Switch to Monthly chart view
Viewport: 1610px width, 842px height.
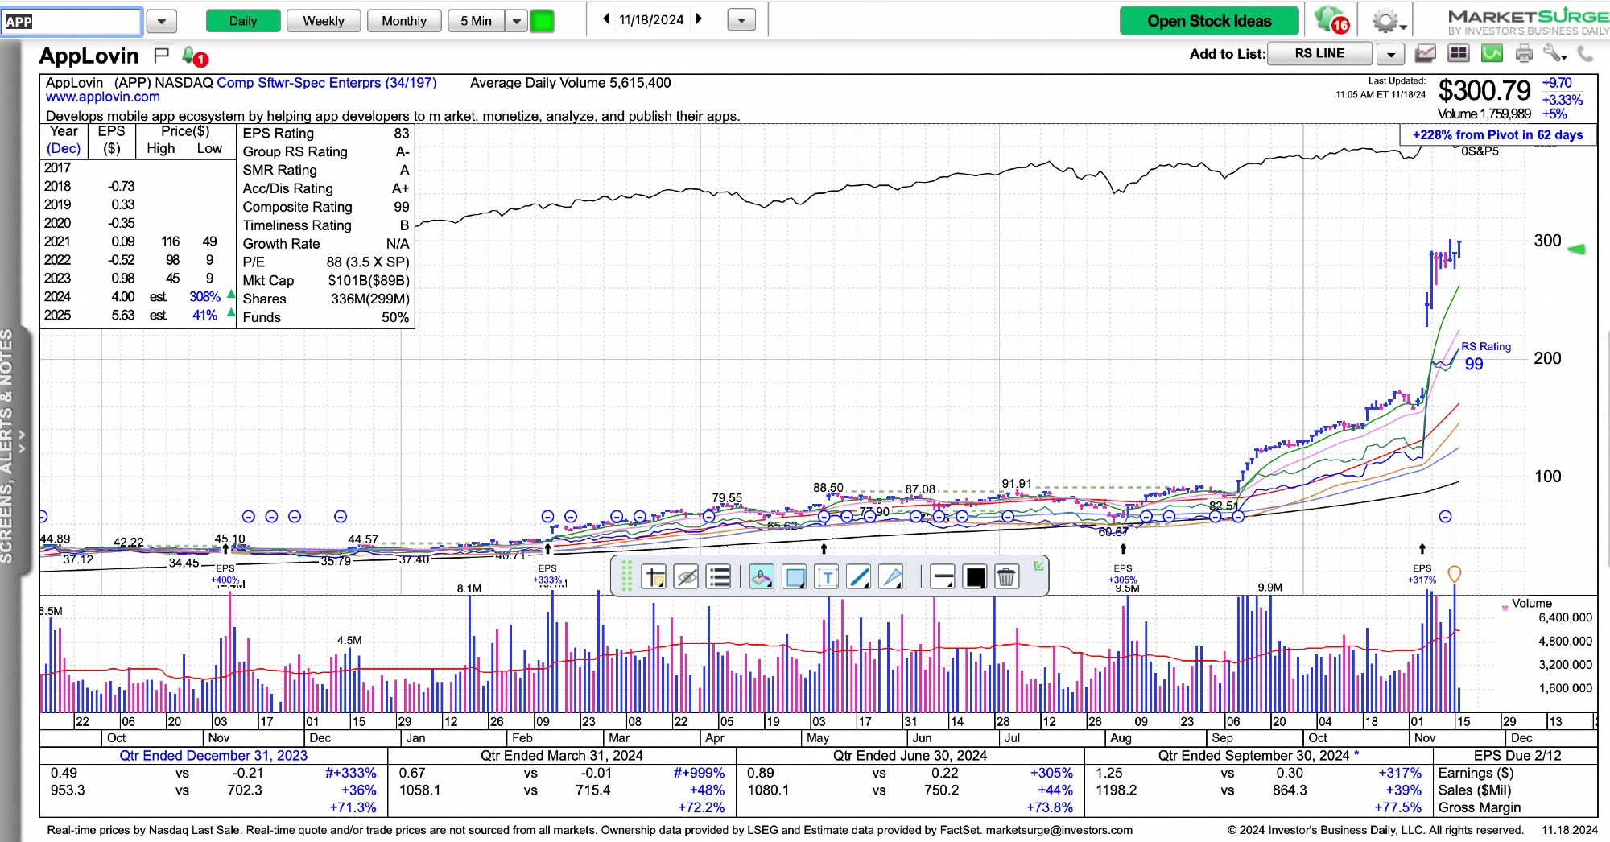pos(404,21)
